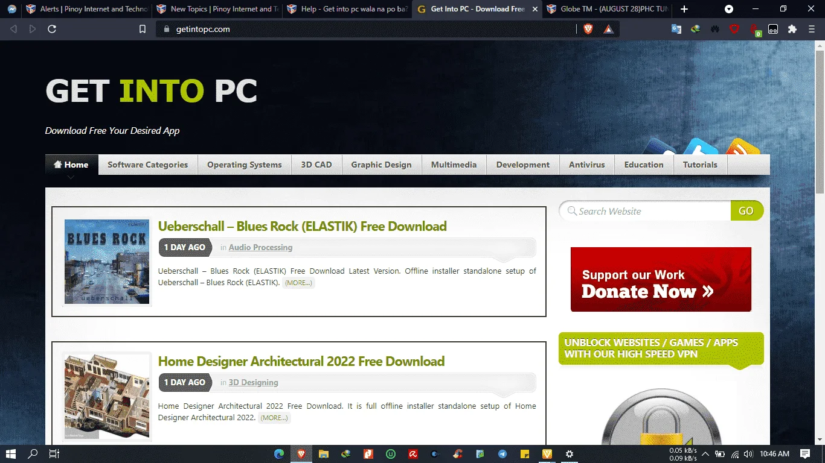This screenshot has width=825, height=463.
Task: Click the red lock extension with green badge
Action: pyautogui.click(x=754, y=30)
